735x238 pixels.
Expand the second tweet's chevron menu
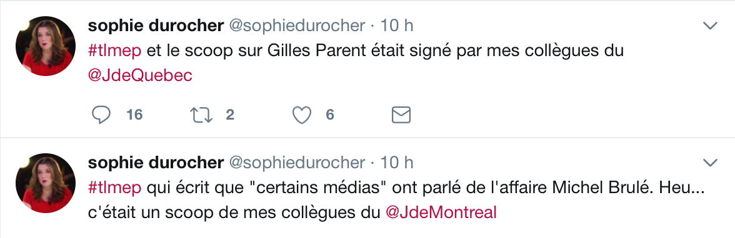pyautogui.click(x=711, y=163)
